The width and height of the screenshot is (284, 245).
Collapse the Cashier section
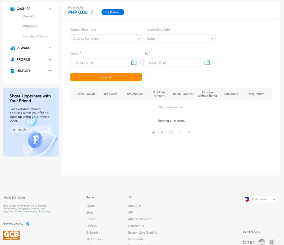[x=50, y=9]
